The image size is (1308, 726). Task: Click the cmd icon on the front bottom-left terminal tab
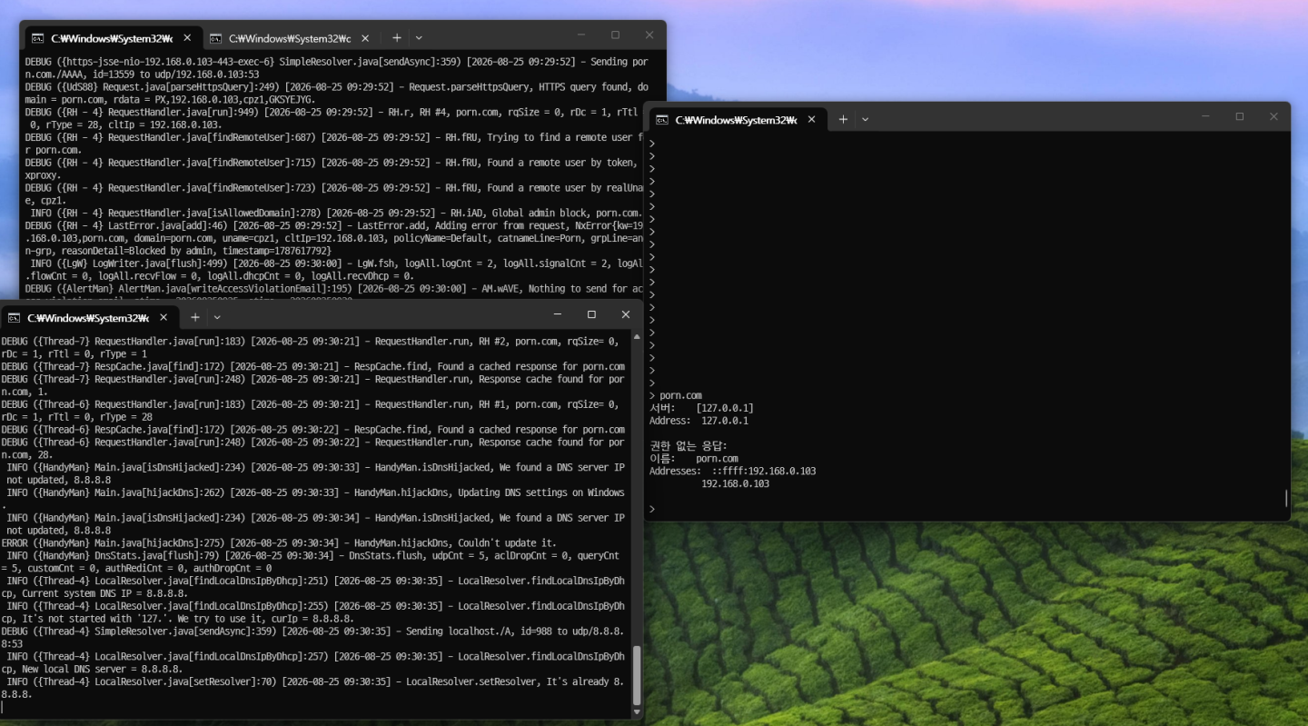tap(15, 318)
